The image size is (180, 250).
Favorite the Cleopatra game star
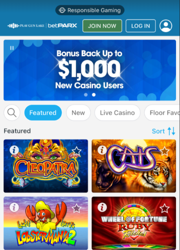pyautogui.click(x=77, y=150)
